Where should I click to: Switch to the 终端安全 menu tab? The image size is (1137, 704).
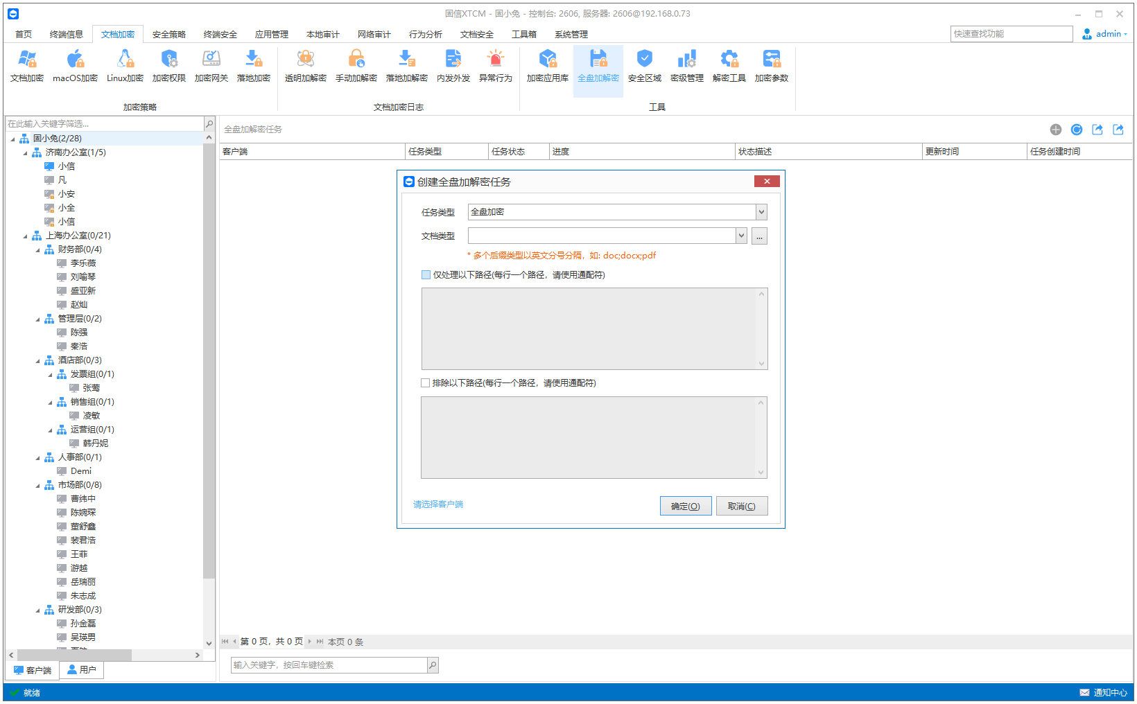point(220,34)
